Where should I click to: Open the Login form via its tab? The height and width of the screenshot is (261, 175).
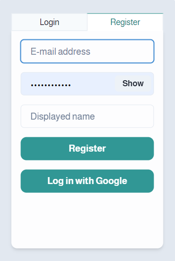coord(49,22)
